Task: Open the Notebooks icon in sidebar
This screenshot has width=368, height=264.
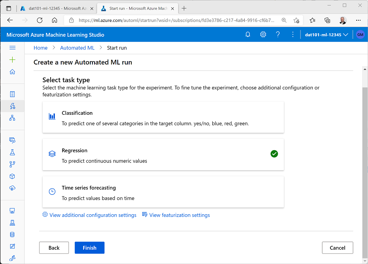Action: (x=12, y=94)
